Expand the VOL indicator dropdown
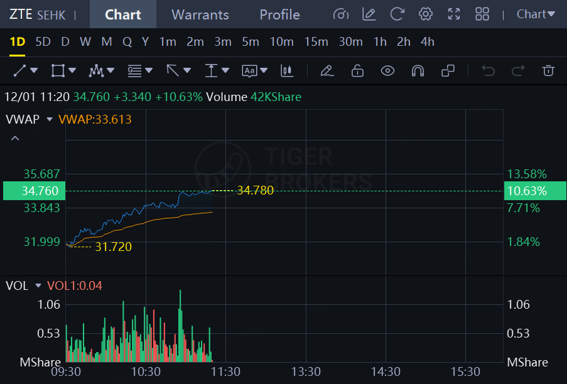The width and height of the screenshot is (567, 384). tap(38, 286)
